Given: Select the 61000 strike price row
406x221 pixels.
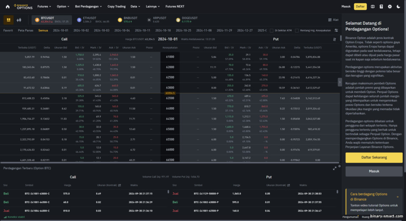Looking at the screenshot, I should pos(170,57).
